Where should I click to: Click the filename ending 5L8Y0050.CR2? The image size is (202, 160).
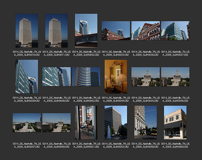pyautogui.click(x=56, y=145)
